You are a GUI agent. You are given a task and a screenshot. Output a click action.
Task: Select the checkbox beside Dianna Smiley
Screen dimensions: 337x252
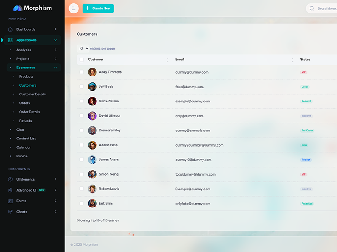pyautogui.click(x=82, y=130)
